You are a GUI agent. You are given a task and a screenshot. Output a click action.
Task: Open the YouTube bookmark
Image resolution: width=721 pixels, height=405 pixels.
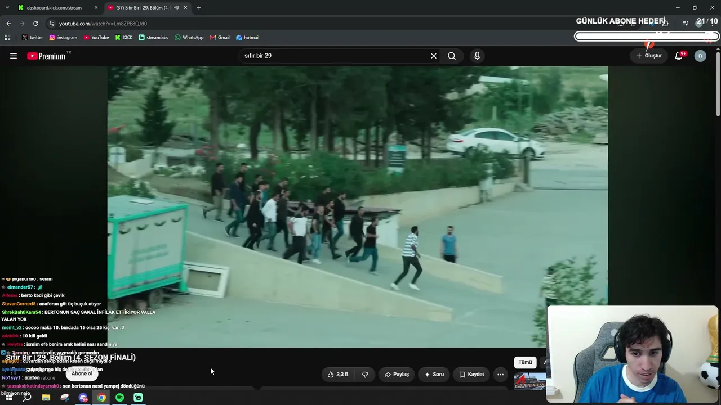pyautogui.click(x=96, y=38)
